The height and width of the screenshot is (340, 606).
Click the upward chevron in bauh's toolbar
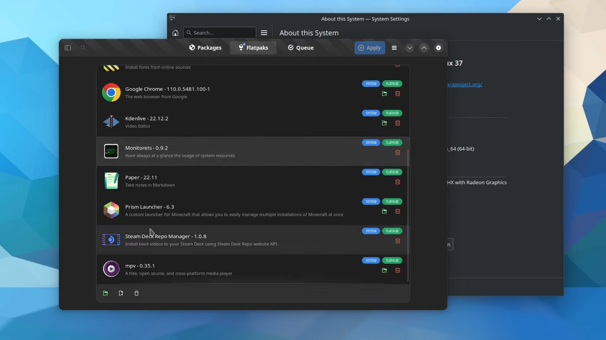pos(424,47)
